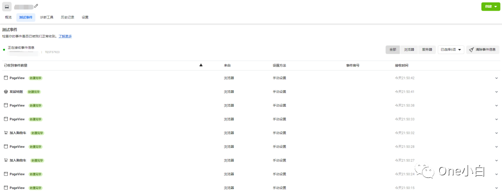
Task: Click the PageView event name at 21:50:42
Action: 17,78
